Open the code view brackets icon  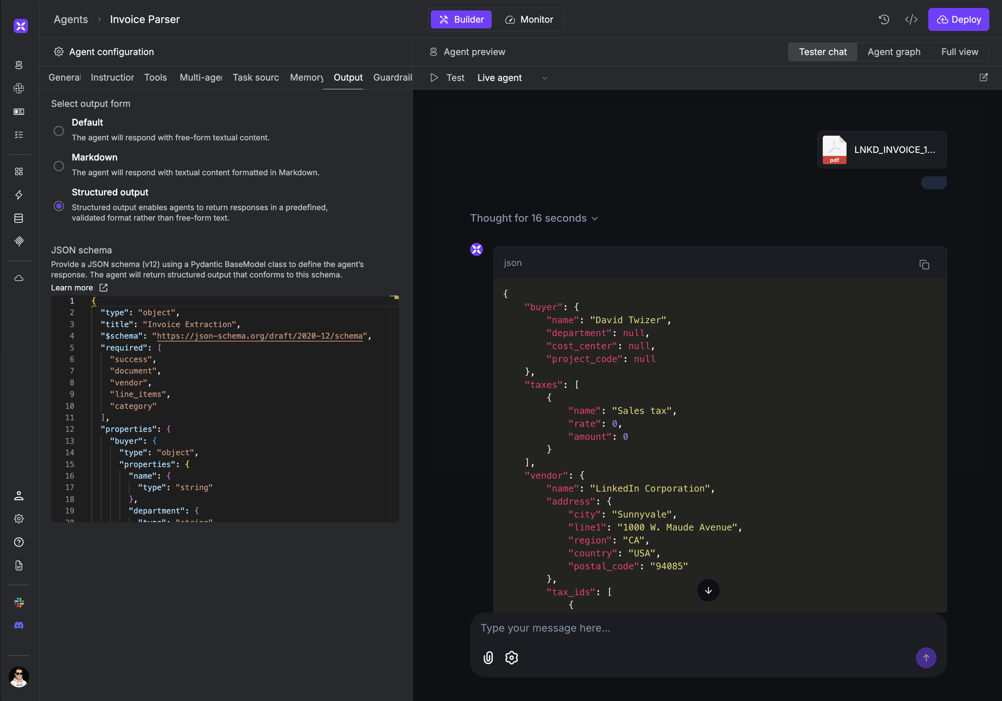click(x=911, y=20)
